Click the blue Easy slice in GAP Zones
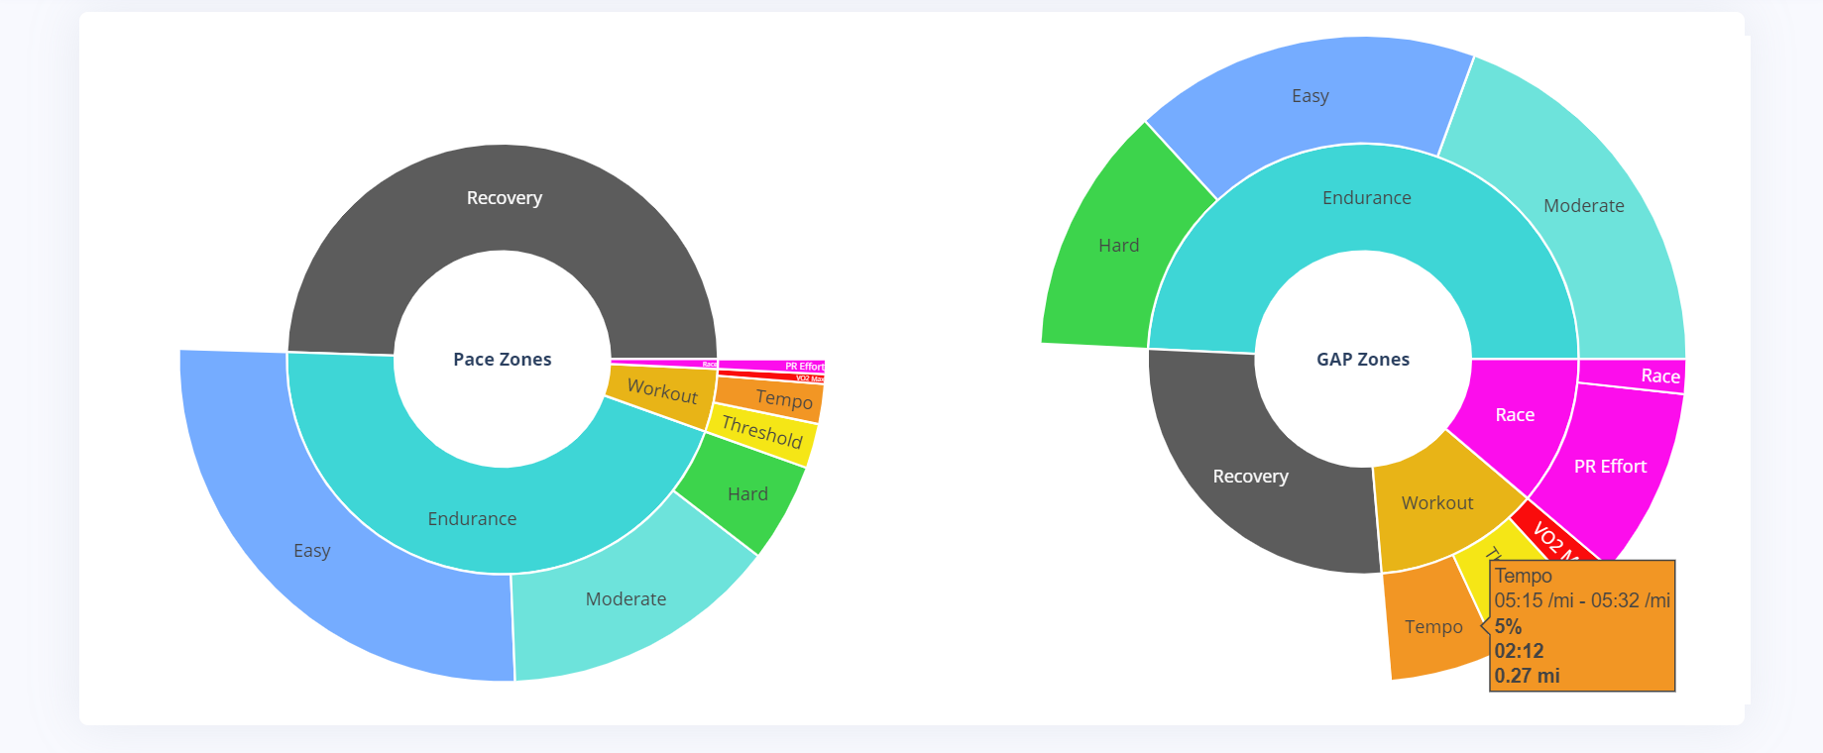 click(x=1310, y=96)
